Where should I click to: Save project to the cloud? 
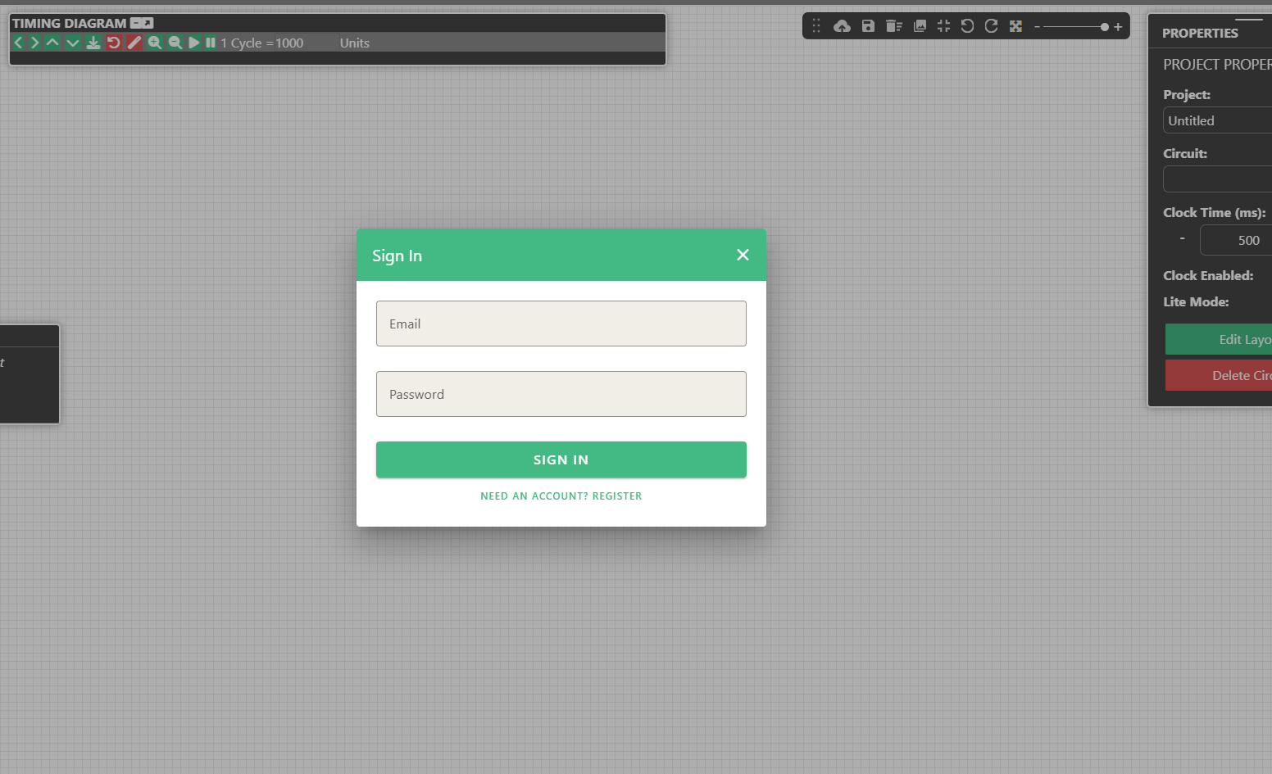pos(842,26)
